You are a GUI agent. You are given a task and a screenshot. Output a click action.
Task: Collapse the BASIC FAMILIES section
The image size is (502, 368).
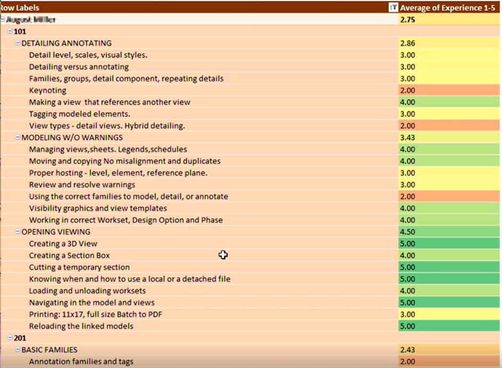pos(17,349)
